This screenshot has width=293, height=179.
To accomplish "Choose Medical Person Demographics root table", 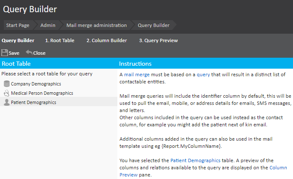I will point(42,93).
